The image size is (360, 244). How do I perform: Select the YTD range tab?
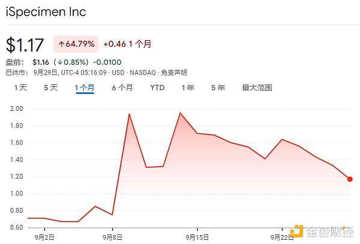pyautogui.click(x=157, y=88)
